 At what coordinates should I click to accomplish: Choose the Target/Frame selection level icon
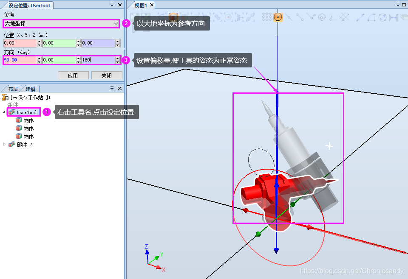click(x=229, y=17)
